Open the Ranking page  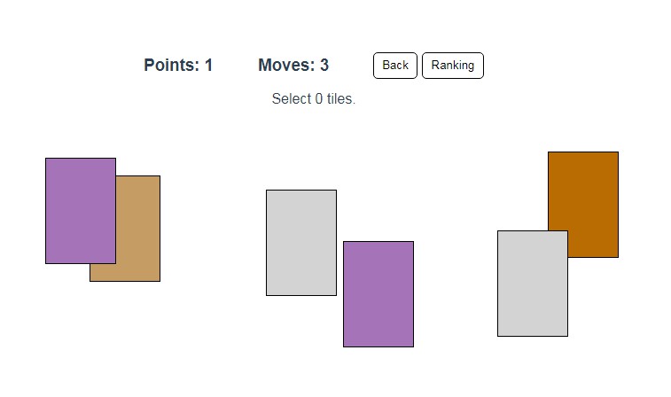(452, 66)
